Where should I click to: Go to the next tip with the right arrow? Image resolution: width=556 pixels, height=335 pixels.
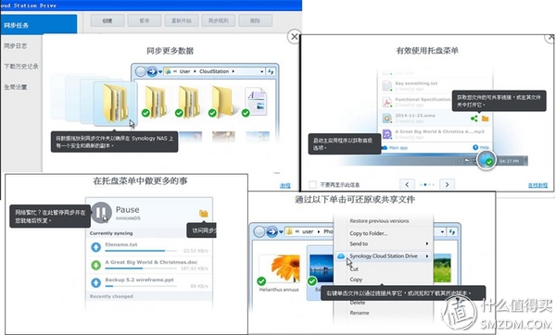click(448, 184)
